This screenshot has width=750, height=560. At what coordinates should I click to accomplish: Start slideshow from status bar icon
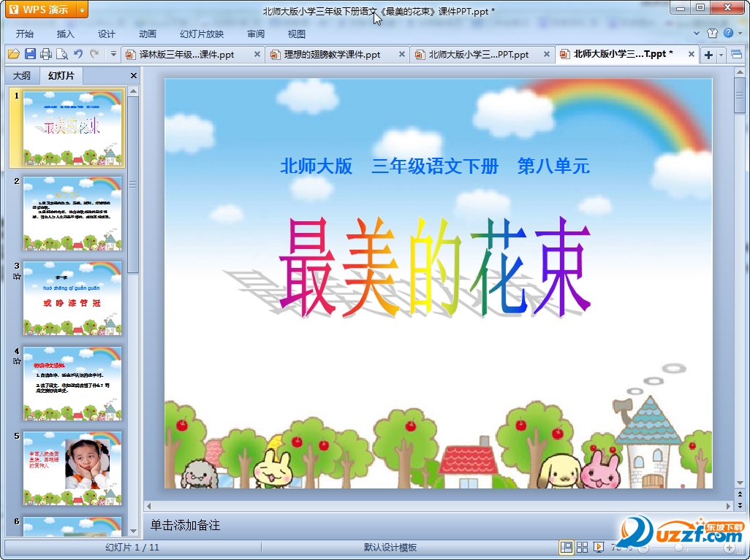(598, 547)
